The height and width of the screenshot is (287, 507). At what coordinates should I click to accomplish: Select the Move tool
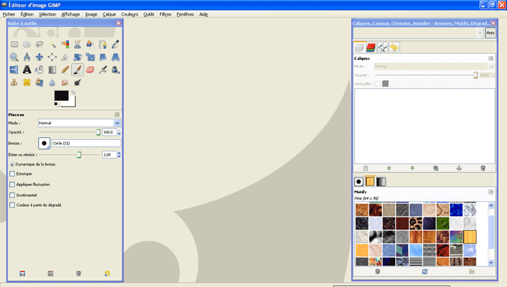[39, 58]
